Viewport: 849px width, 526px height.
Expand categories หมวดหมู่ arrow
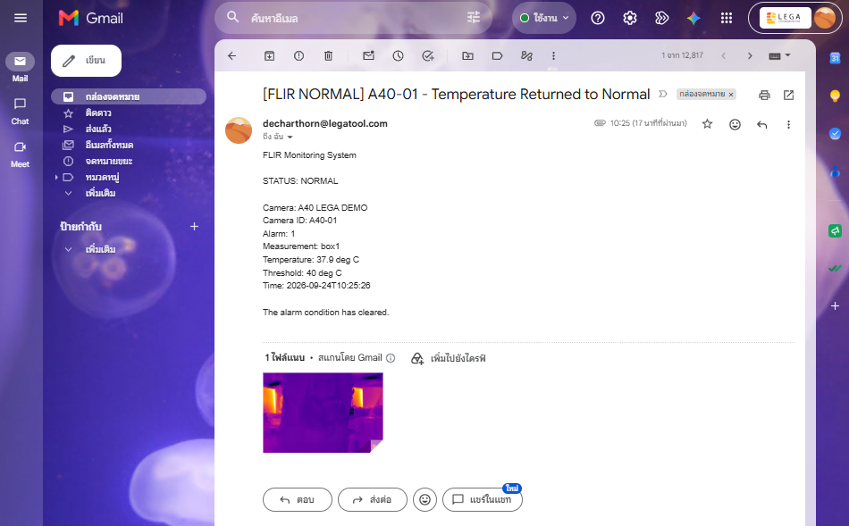coord(56,177)
